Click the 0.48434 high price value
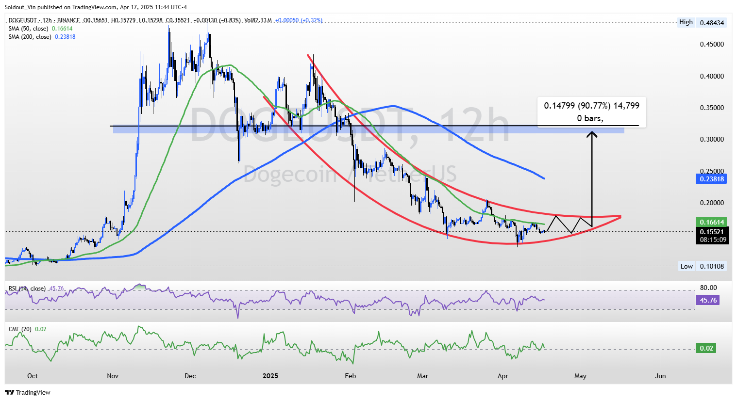The width and height of the screenshot is (737, 401). 712,23
